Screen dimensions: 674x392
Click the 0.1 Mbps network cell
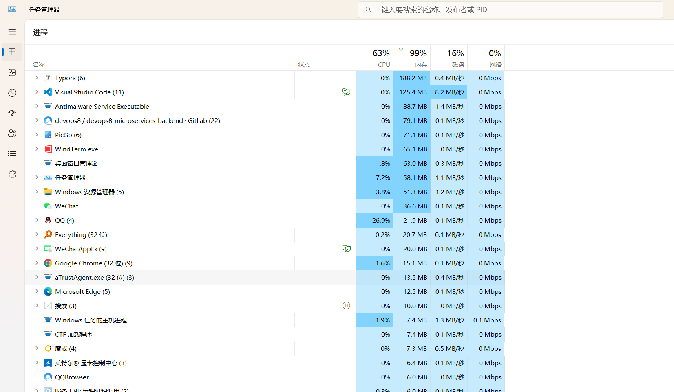(486, 320)
